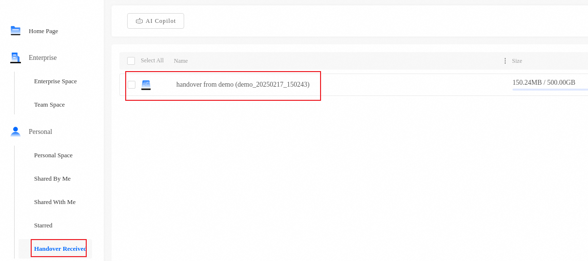Click the Size column header
588x261 pixels.
(x=517, y=61)
